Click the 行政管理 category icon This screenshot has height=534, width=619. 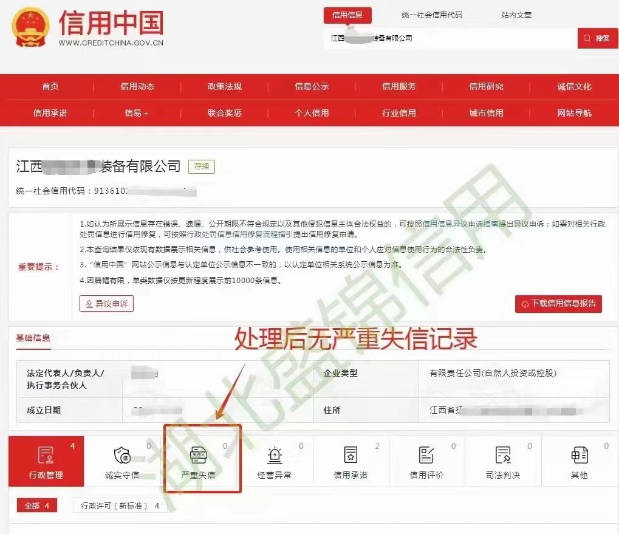click(x=46, y=455)
